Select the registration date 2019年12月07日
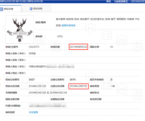This screenshot has height=121, width=145. pyautogui.click(x=78, y=86)
